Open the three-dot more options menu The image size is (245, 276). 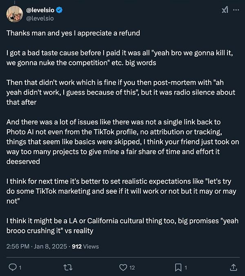coord(236,10)
